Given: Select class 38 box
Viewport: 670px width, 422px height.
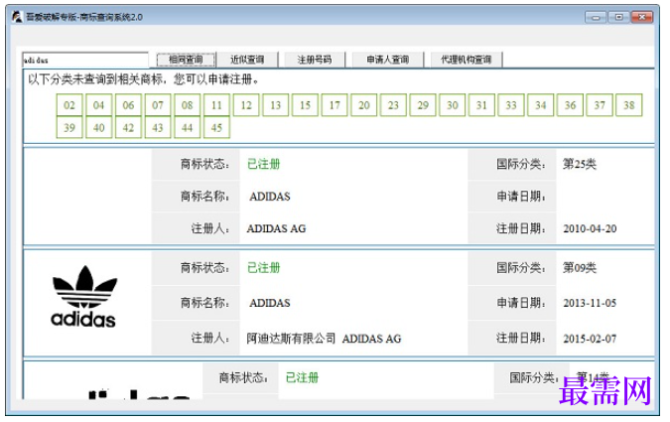Looking at the screenshot, I should pyautogui.click(x=629, y=105).
